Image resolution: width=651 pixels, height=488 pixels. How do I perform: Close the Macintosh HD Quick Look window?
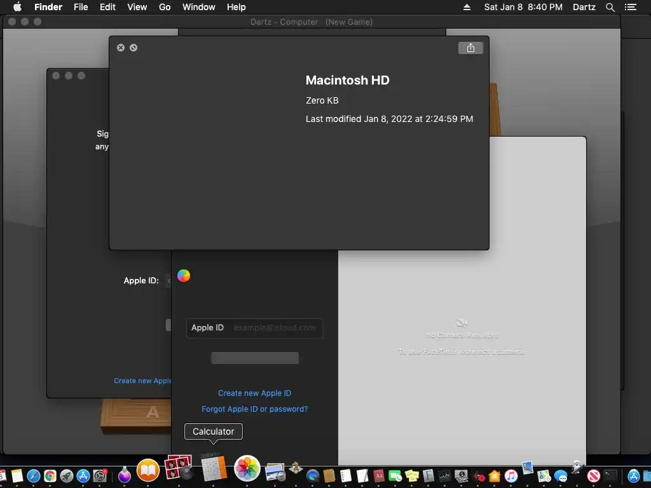[121, 48]
